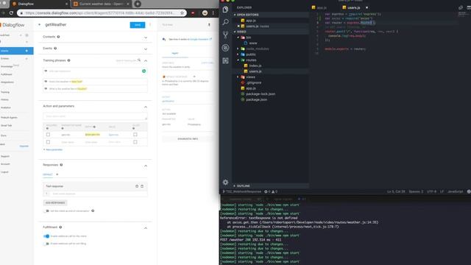
Task: Toggle set this intent as end of conversation
Action: 46,211
